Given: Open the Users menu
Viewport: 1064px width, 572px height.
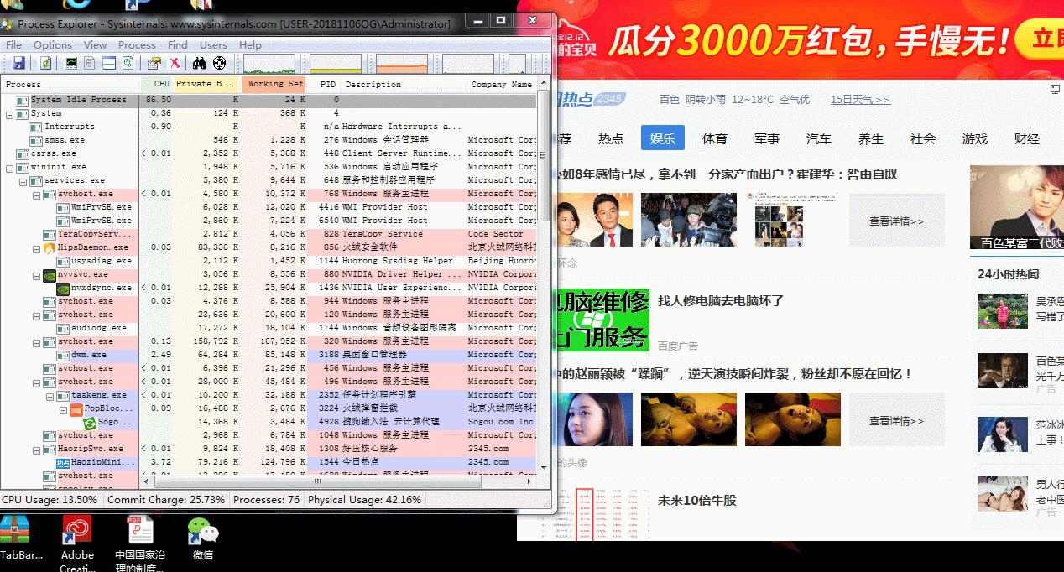Looking at the screenshot, I should [x=213, y=44].
